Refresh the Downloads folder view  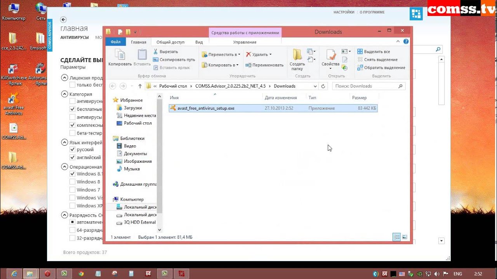tap(323, 86)
